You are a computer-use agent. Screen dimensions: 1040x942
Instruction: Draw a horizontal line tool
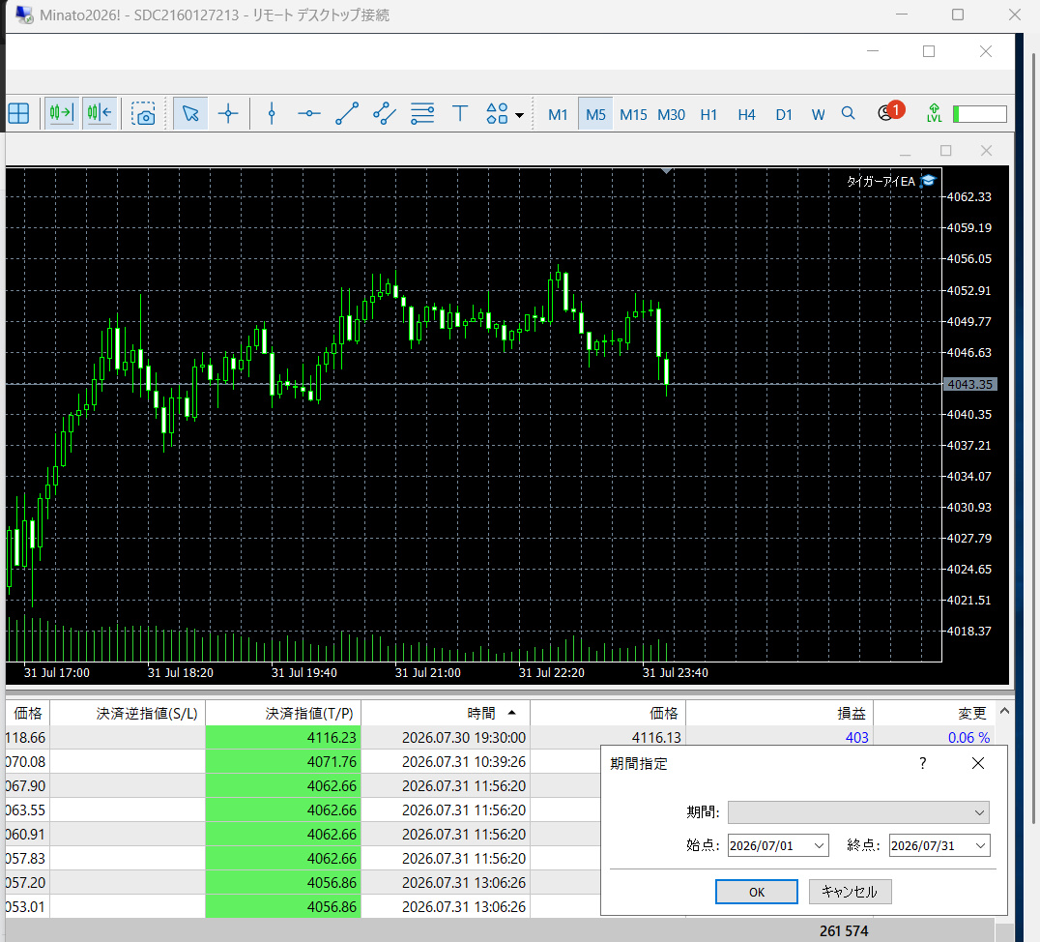309,113
